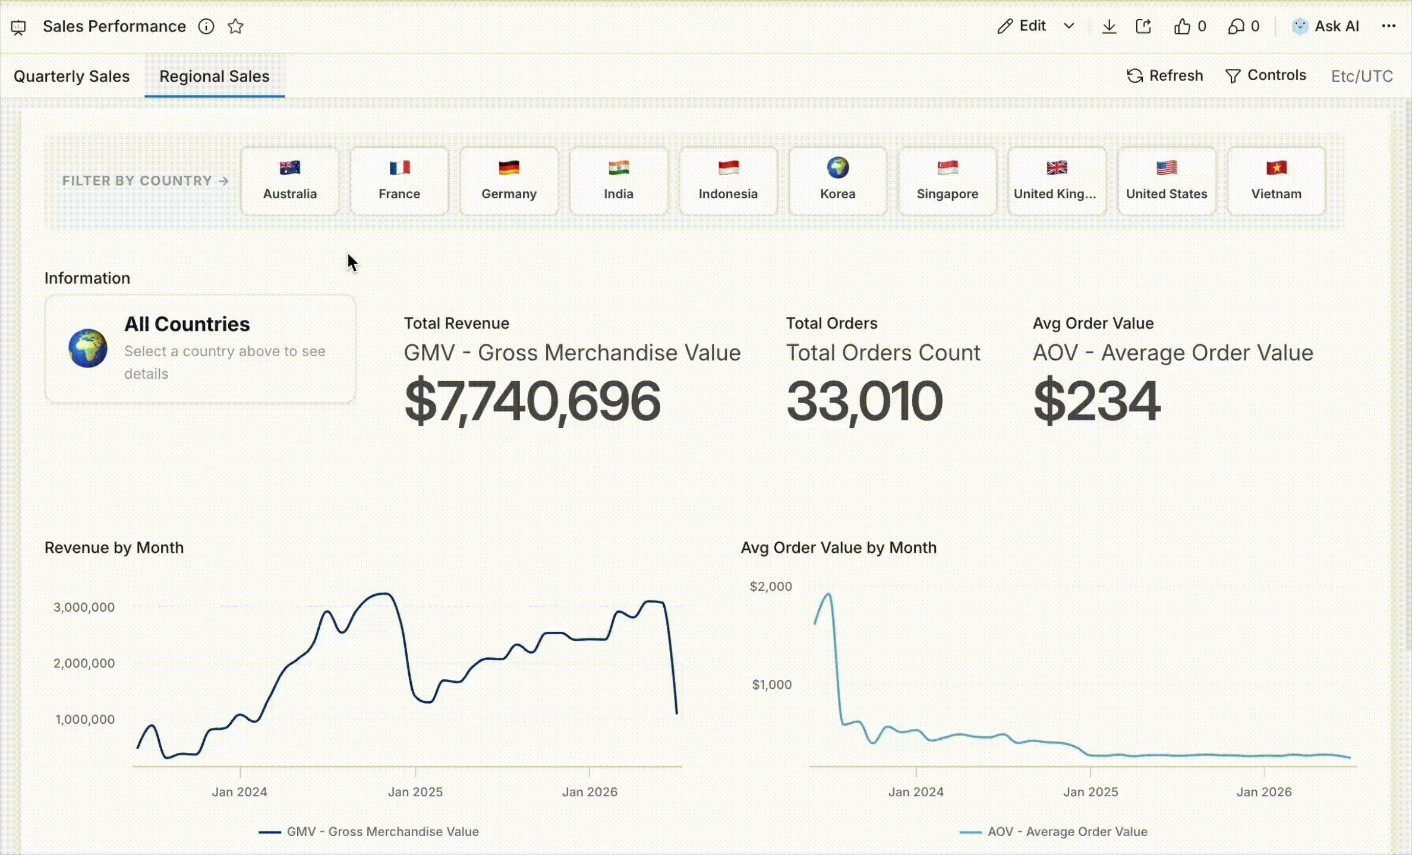Toggle the AOV legend entry

(1054, 832)
